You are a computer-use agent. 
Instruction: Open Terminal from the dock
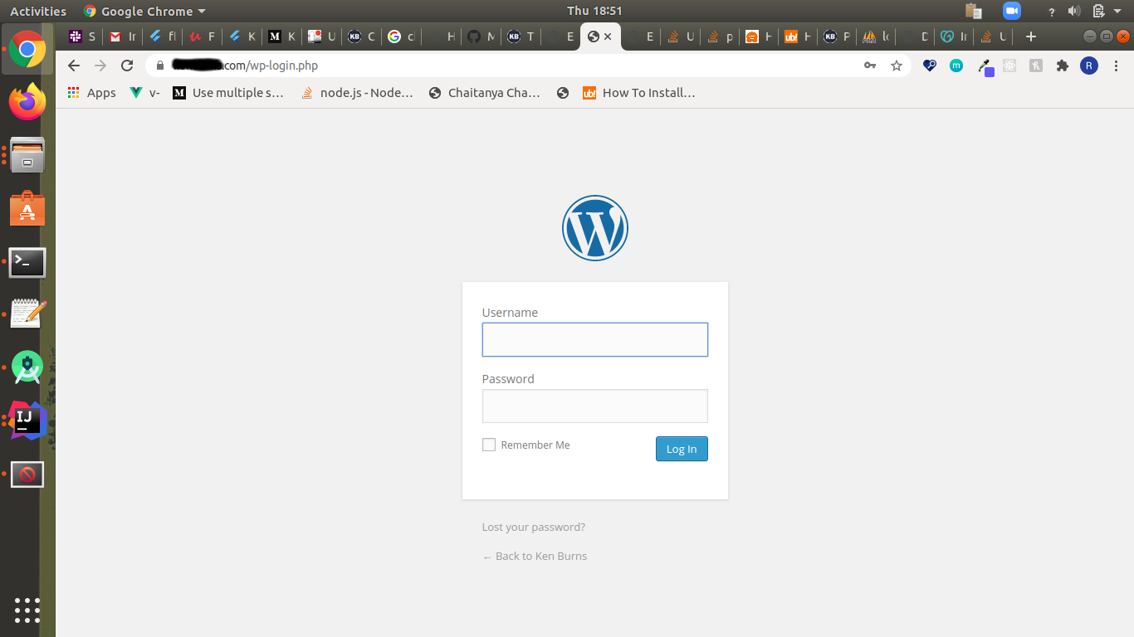tap(27, 262)
